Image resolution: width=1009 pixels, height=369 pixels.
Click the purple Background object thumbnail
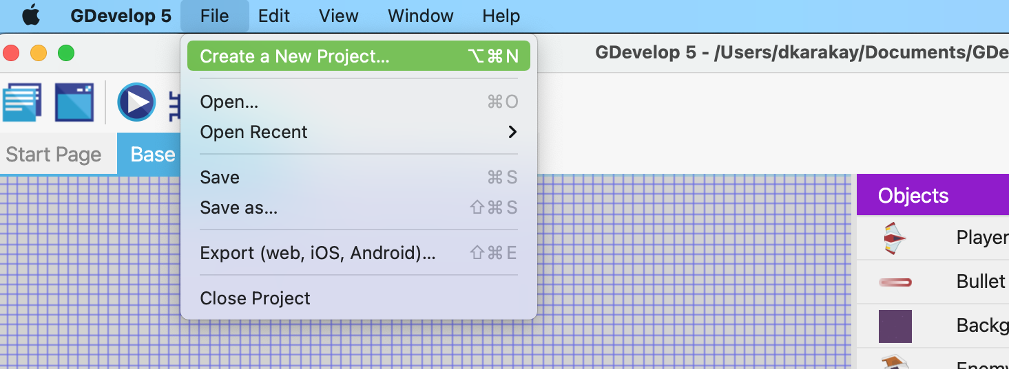(895, 326)
